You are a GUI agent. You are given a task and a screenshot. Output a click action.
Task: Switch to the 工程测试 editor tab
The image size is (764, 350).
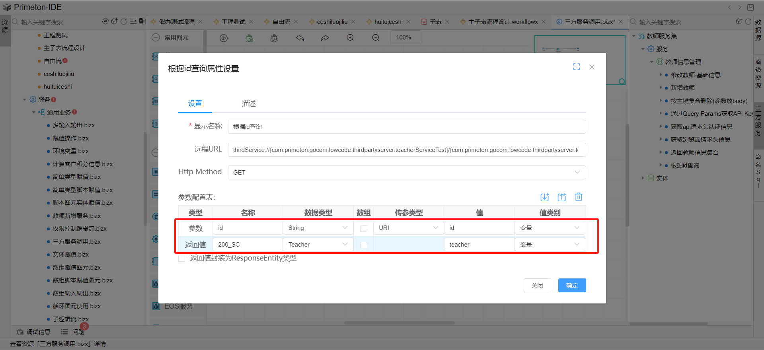pos(233,22)
